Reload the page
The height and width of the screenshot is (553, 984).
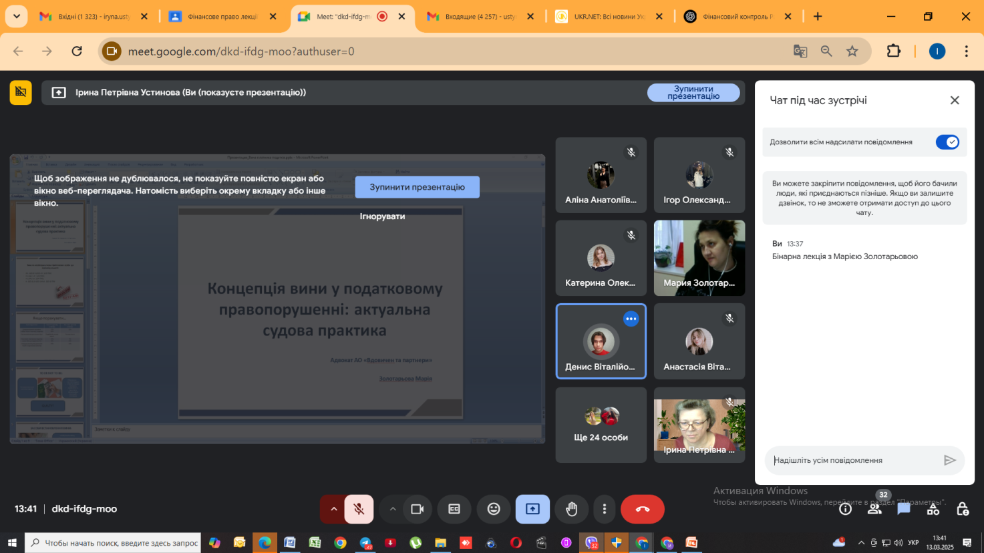[x=77, y=51]
